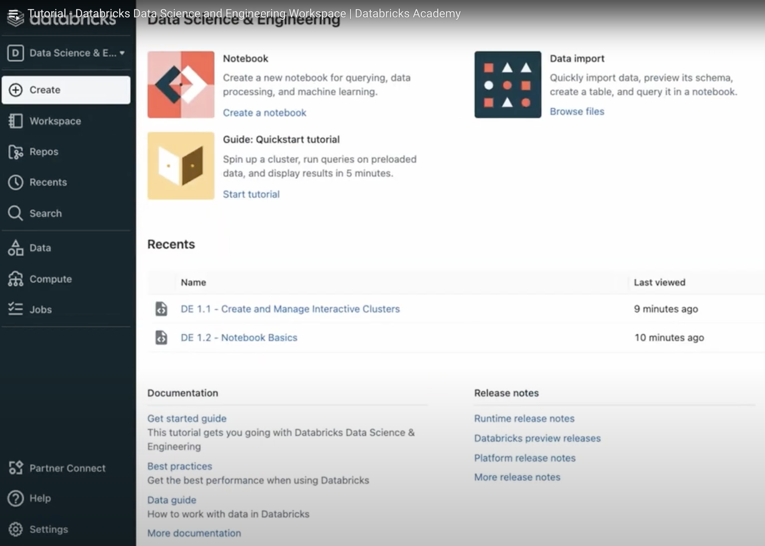Click the Help question mark icon
Image resolution: width=765 pixels, height=546 pixels.
(15, 498)
